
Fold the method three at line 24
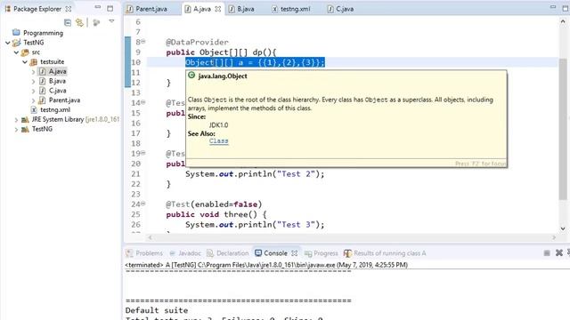[143, 204]
